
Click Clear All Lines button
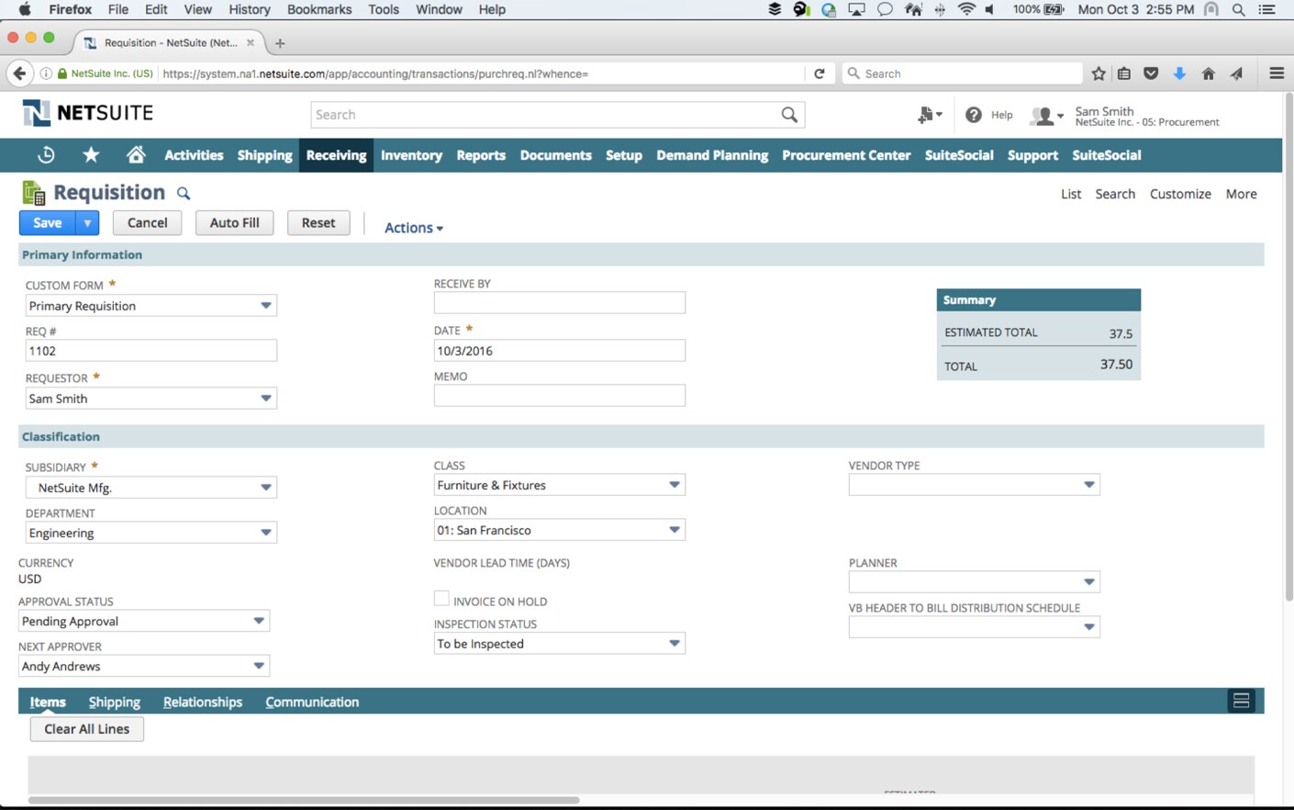[87, 729]
